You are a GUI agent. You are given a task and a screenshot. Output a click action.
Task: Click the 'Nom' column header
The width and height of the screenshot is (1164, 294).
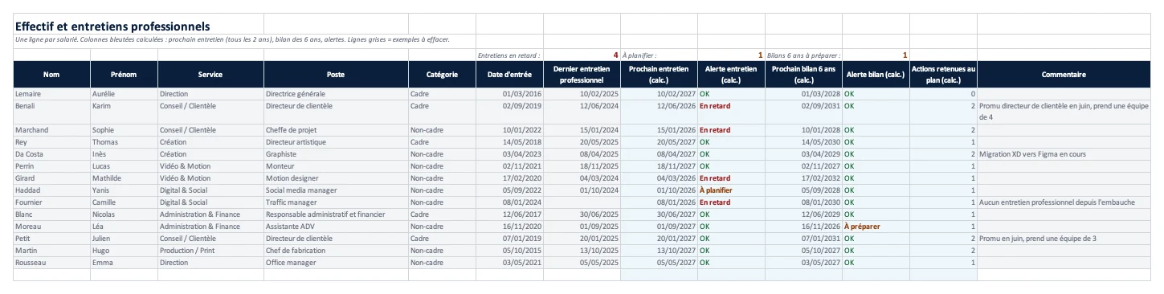point(51,75)
